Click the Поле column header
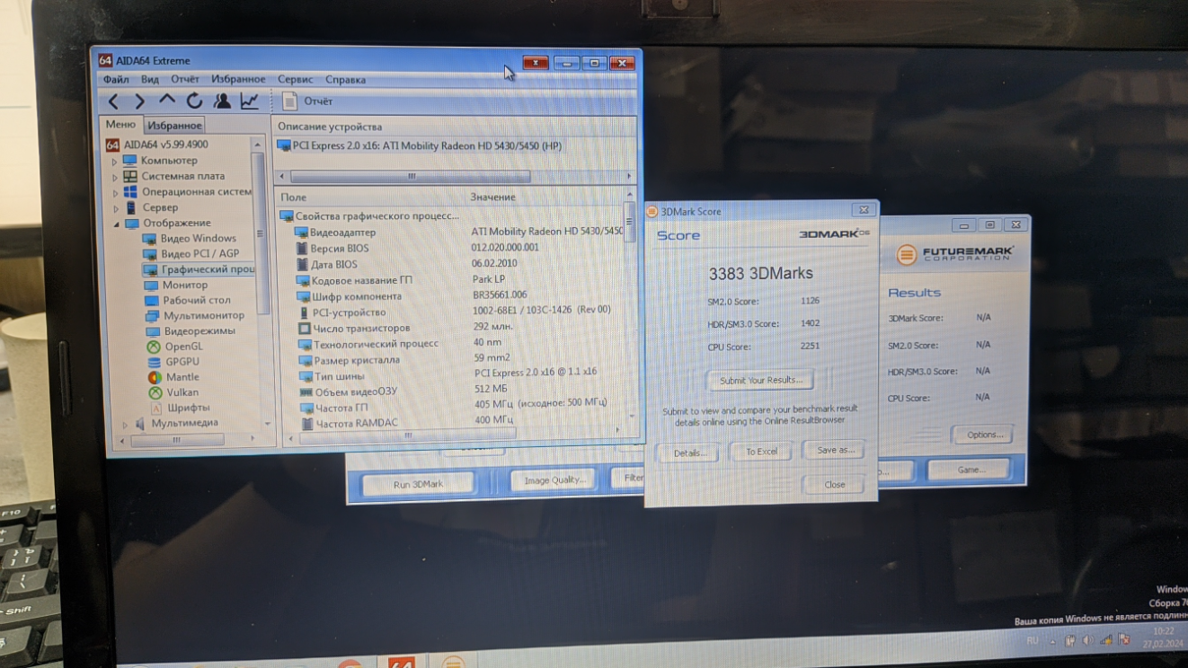 click(293, 197)
